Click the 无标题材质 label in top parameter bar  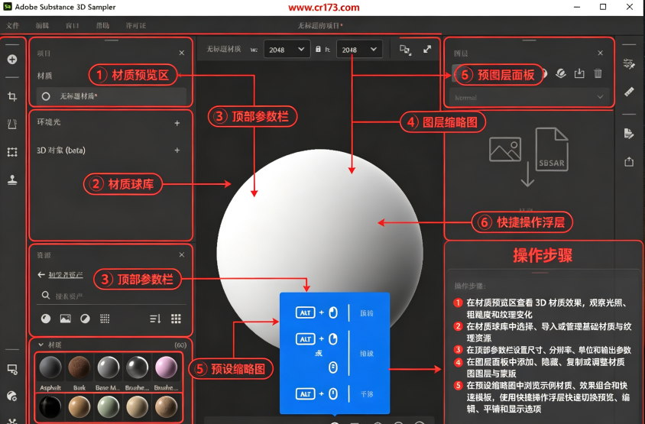[223, 50]
